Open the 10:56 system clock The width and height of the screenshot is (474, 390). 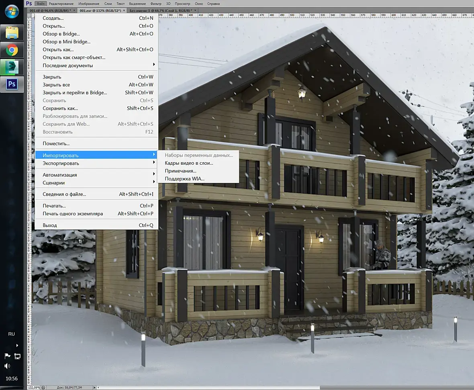(12, 378)
